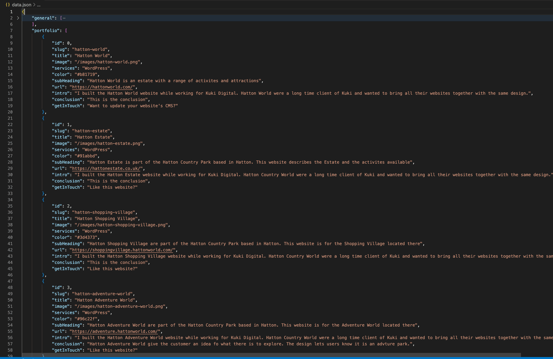Click the subHeading text on line 15
553x359 pixels.
(x=174, y=81)
